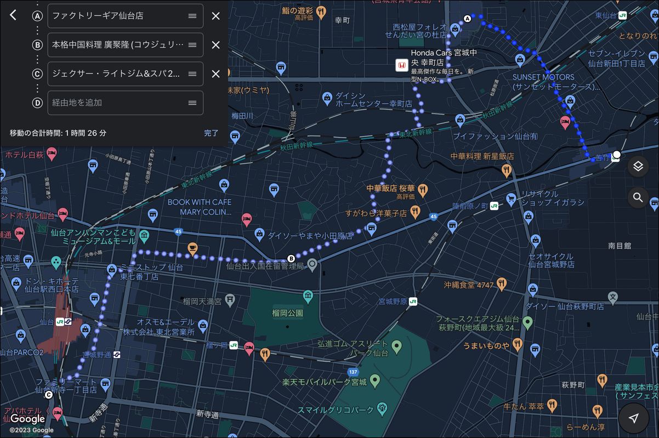Select route marker A on the map
The height and width of the screenshot is (438, 659).
[468, 19]
